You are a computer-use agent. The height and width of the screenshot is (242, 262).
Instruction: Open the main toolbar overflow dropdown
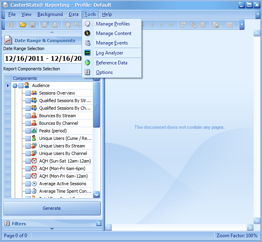[242, 24]
